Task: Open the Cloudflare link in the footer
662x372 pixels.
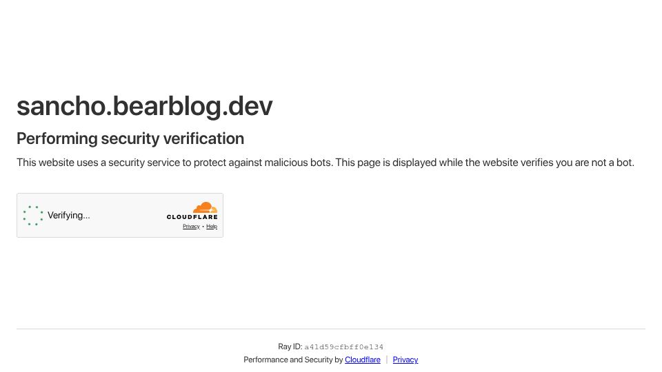Action: [x=362, y=360]
